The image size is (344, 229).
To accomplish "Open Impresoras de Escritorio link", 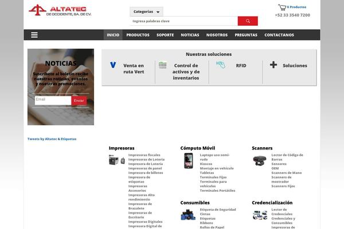I will coord(140,215).
